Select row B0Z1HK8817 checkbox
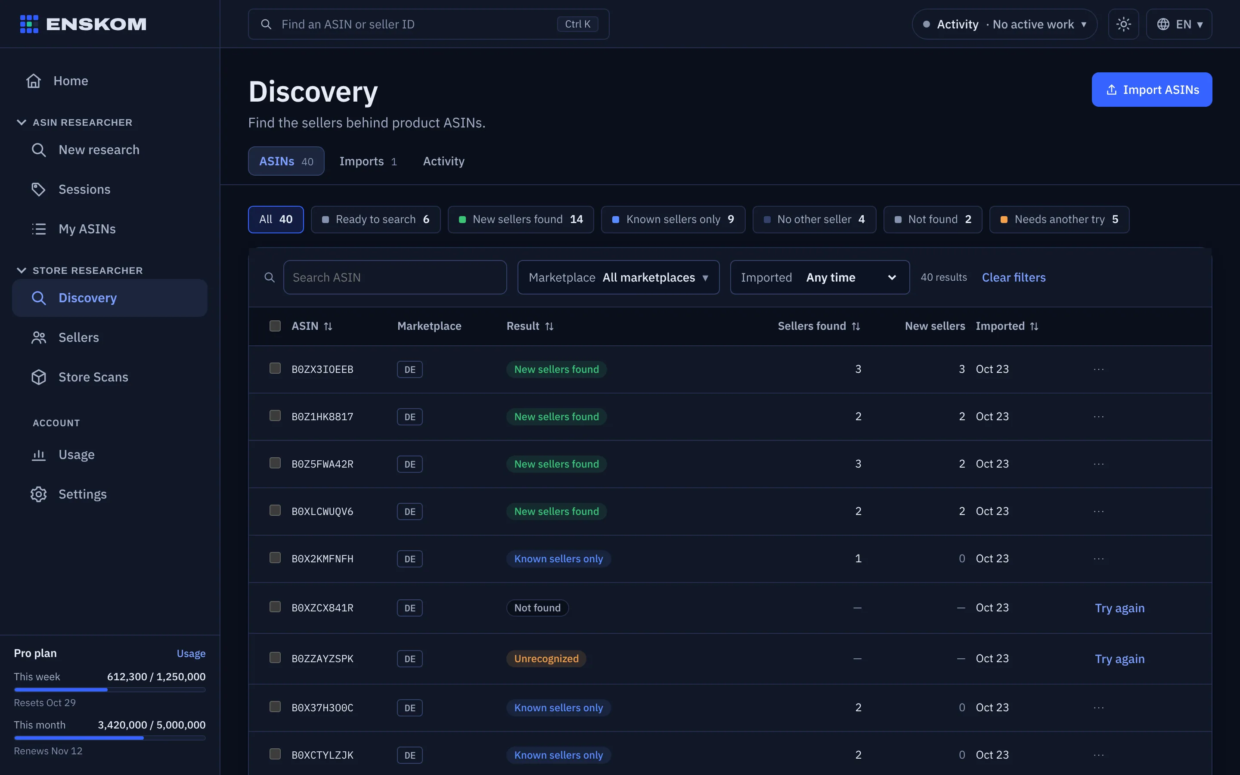Screen dimensions: 1240x775 pyautogui.click(x=275, y=415)
